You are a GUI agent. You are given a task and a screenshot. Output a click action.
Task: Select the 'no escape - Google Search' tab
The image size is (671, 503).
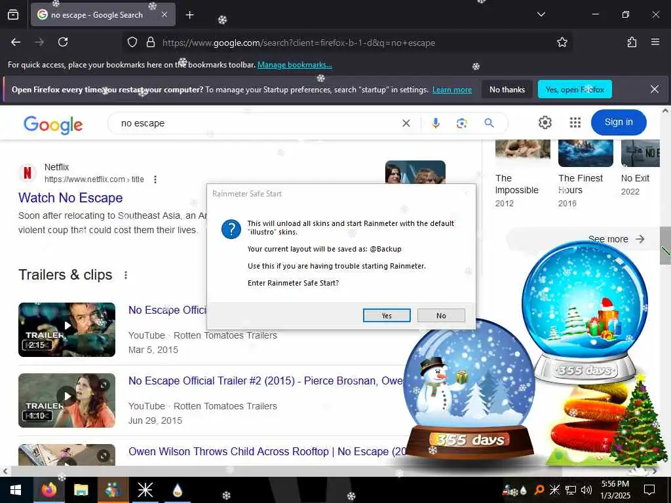103,14
